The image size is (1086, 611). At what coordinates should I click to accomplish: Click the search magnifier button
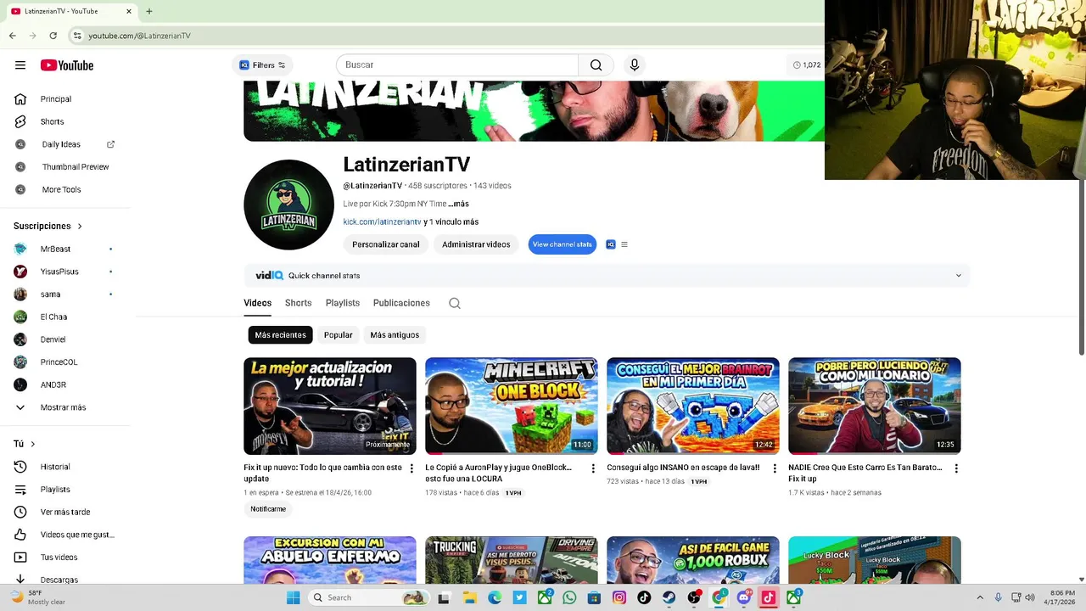coord(596,65)
